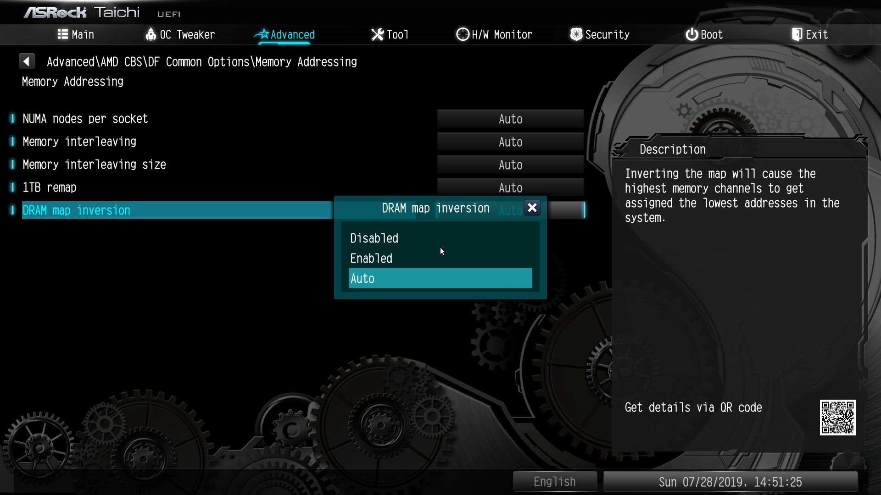Navigate back using the breadcrumb arrow
This screenshot has width=881, height=495.
27,61
